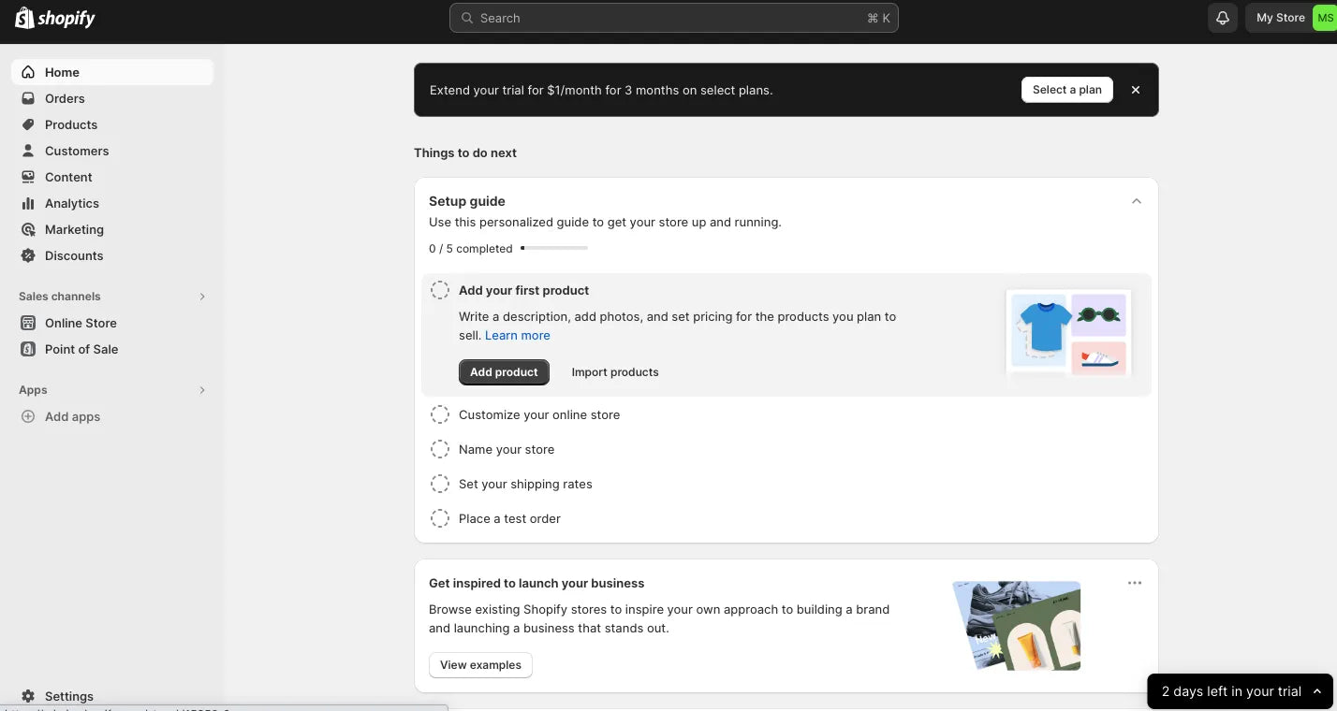Collapse the Setup guide panel
Screen dimensions: 1337x711
(x=1136, y=200)
